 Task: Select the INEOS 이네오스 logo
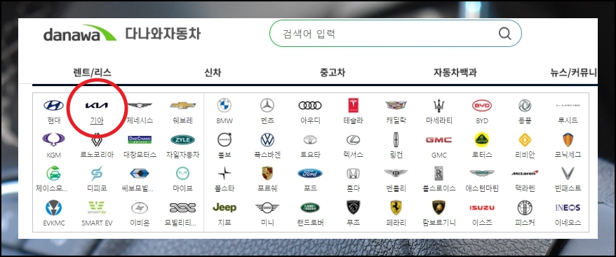[568, 207]
